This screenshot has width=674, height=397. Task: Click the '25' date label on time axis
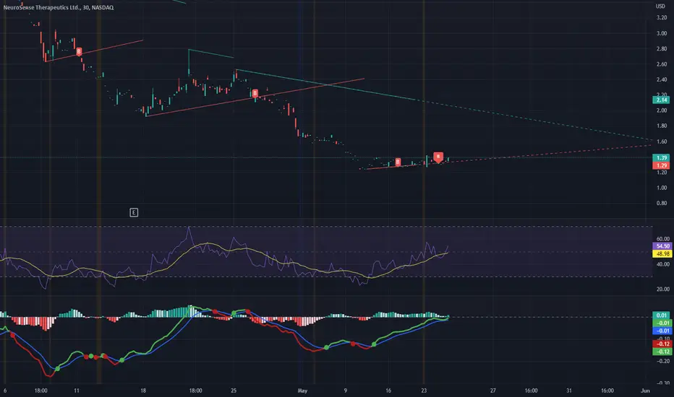point(234,391)
